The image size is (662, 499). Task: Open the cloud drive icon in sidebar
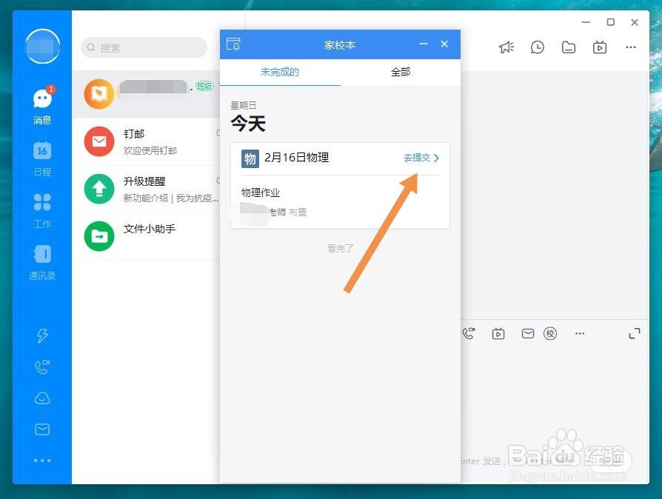point(42,398)
